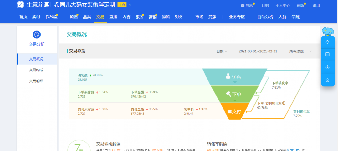338x151 pixels.
Task: Click 退出 to log out
Action: pyautogui.click(x=316, y=6)
